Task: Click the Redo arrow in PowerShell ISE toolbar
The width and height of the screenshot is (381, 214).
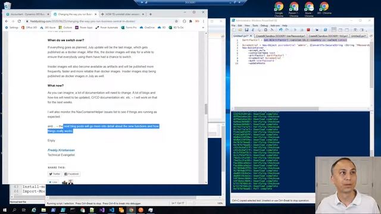Action: click(287, 30)
